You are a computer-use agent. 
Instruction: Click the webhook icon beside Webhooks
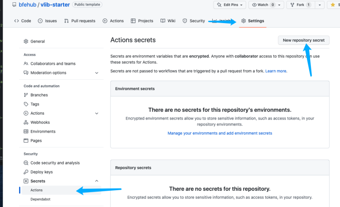[26, 122]
